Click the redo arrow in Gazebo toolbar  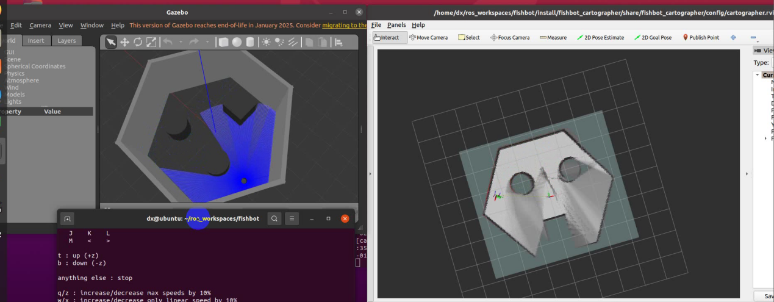[194, 42]
